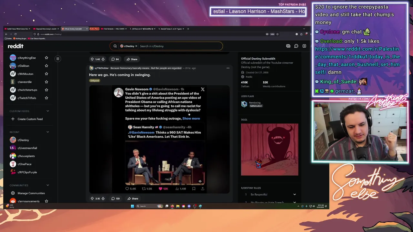The image size is (413, 232).
Task: Share the post with 159 comments
Action: pos(133,198)
